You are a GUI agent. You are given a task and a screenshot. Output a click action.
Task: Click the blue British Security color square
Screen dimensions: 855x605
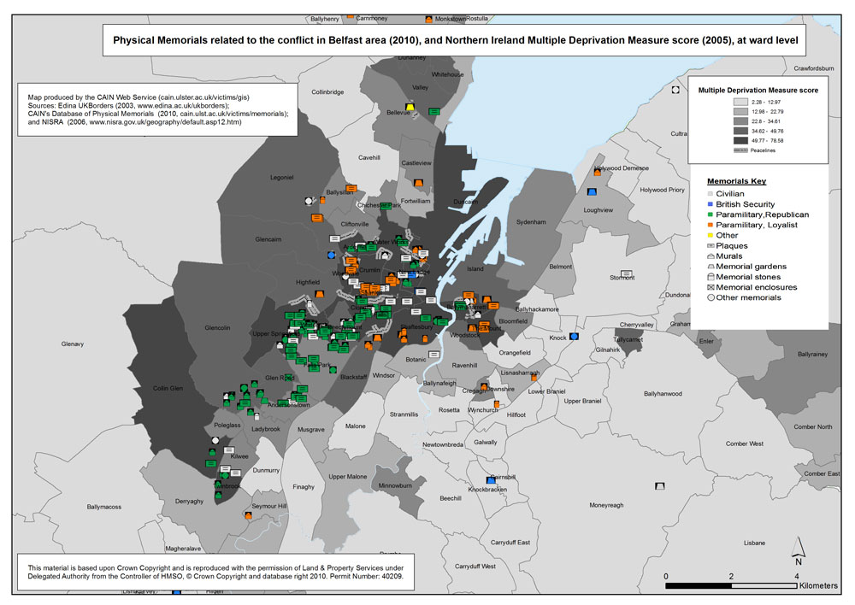coord(709,204)
